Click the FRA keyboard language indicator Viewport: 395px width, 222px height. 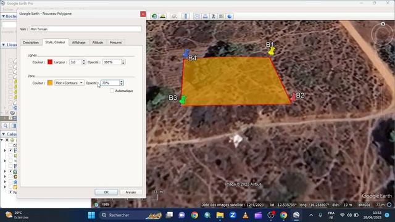(331, 215)
